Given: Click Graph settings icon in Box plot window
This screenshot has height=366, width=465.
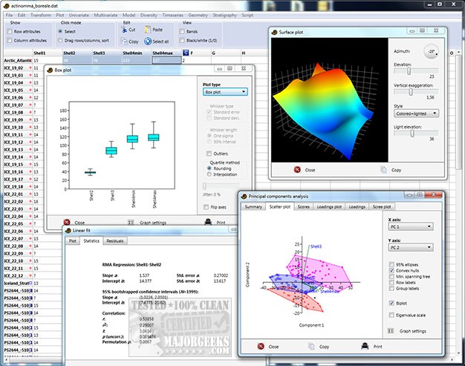Looking at the screenshot, I should coord(131,222).
